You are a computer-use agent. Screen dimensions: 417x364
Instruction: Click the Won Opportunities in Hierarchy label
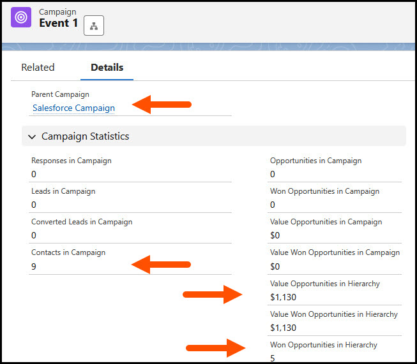pos(324,345)
